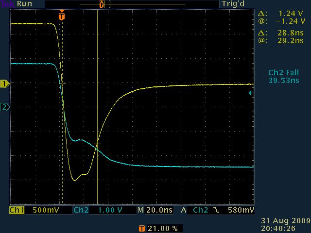Click the falling edge trigger slope icon
311x233 pixels.
(216, 211)
